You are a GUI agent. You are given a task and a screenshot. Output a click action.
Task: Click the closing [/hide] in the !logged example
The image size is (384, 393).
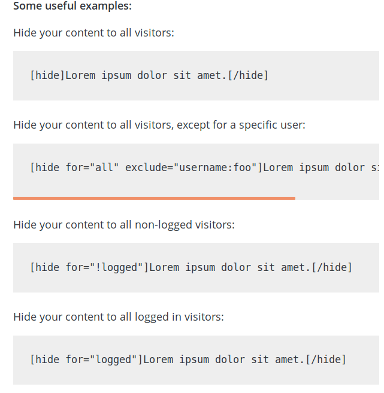pyautogui.click(x=332, y=267)
